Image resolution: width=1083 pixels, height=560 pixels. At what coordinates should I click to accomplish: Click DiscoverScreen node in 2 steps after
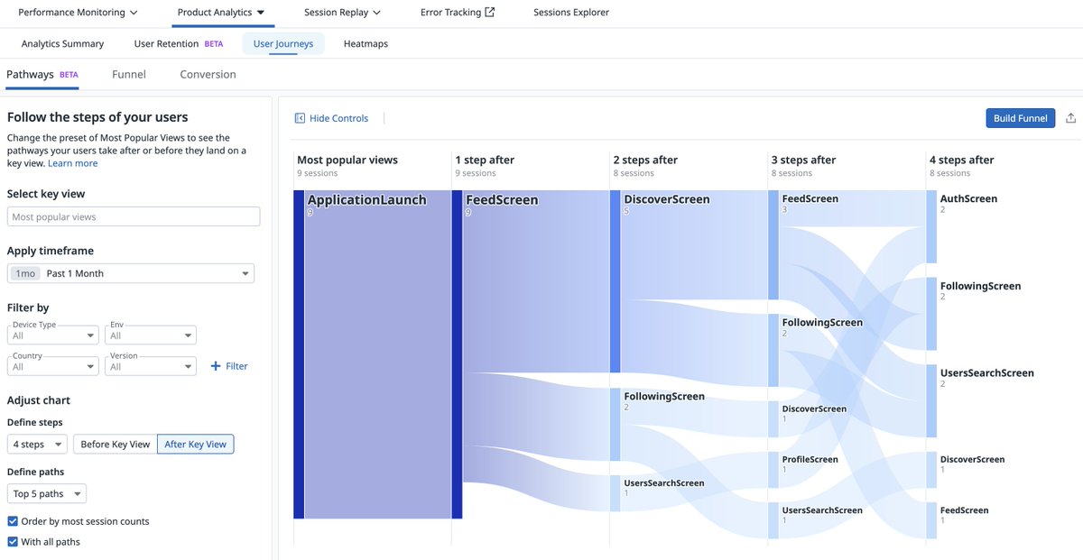coord(615,281)
